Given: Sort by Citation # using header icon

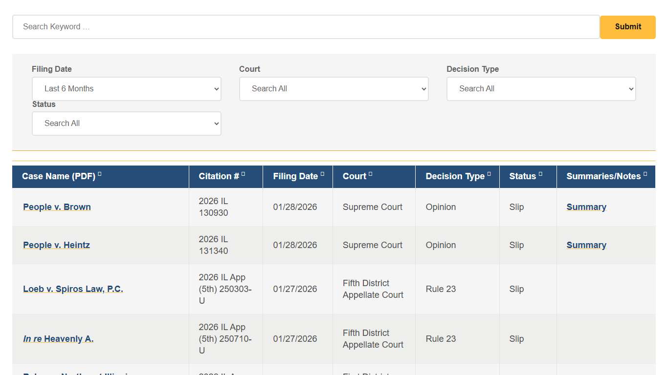Looking at the screenshot, I should [243, 174].
